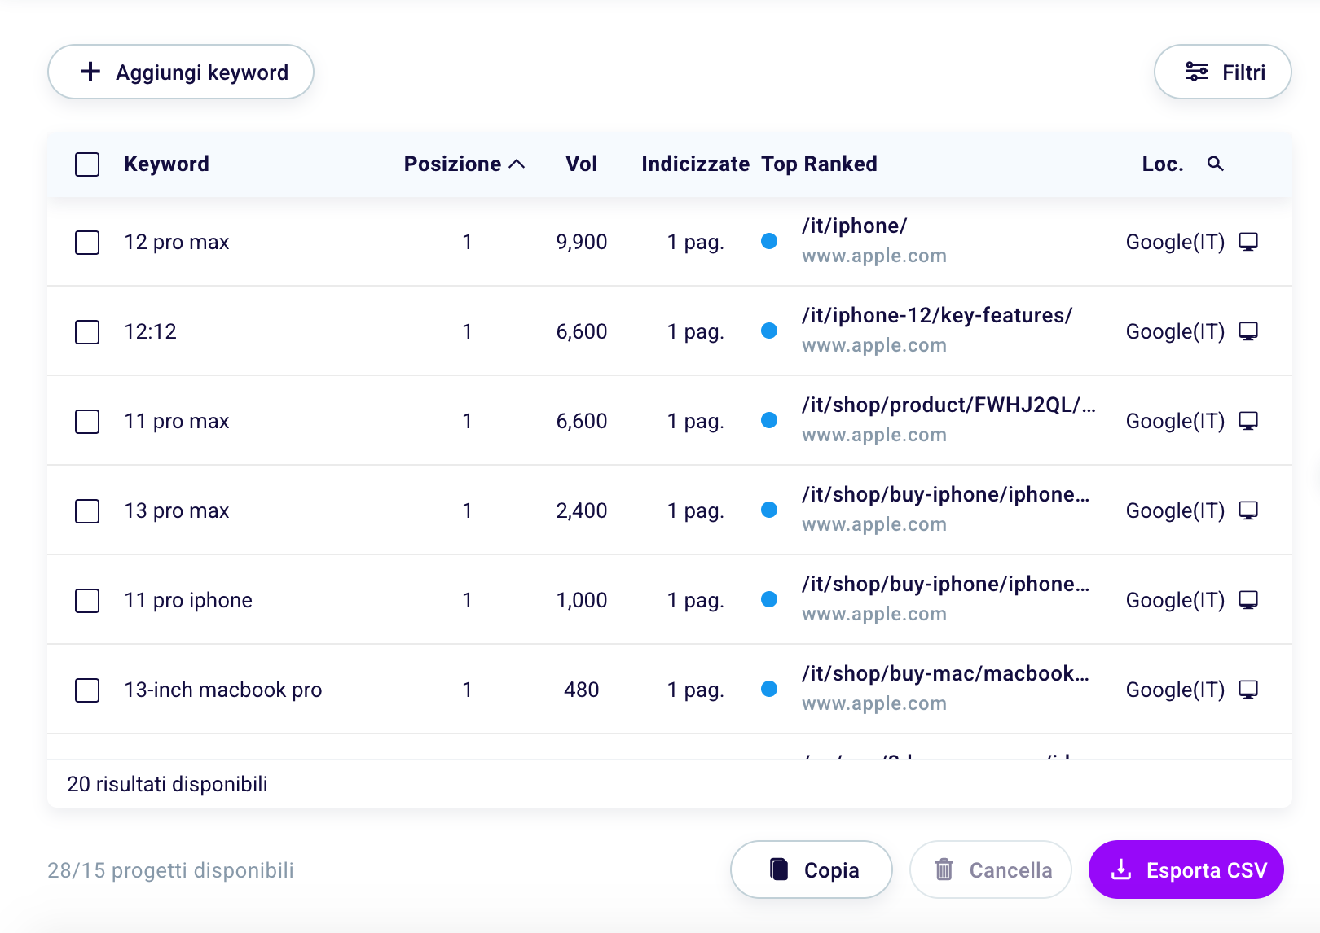Export the keywords with Esporta CSV
The width and height of the screenshot is (1320, 933).
click(x=1186, y=870)
